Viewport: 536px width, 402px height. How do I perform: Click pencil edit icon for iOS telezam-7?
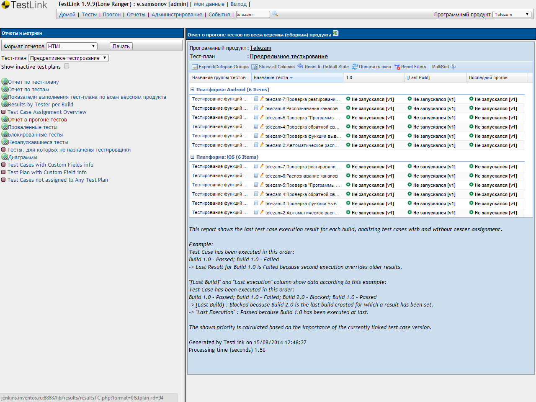coord(262,166)
